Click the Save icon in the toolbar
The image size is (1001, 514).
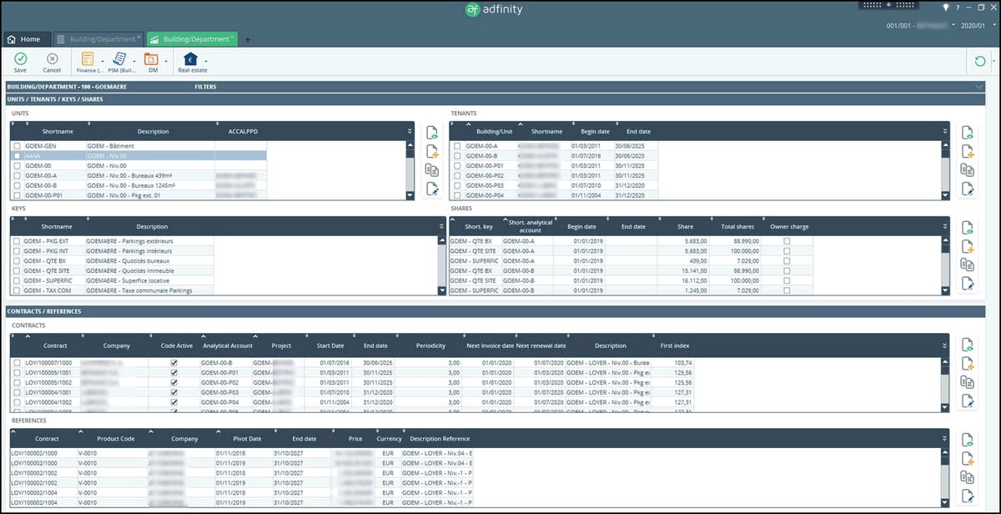(x=20, y=59)
